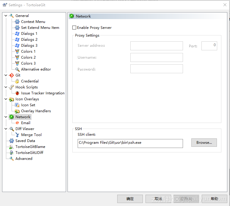Click the 取消 (Cancel) button
Screen dimensions: 230x206
158,199
